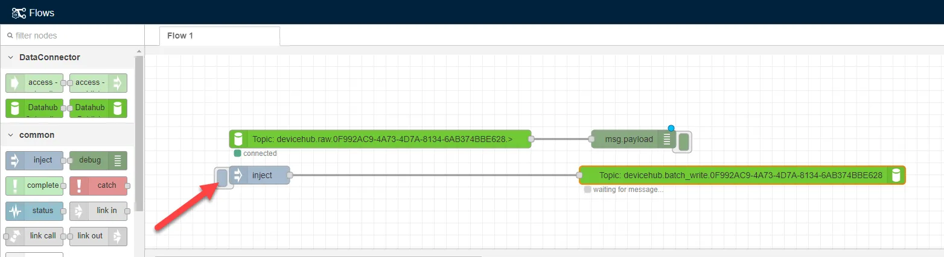Image resolution: width=944 pixels, height=257 pixels.
Task: Click the wire between inject and batch_write
Action: coord(435,175)
